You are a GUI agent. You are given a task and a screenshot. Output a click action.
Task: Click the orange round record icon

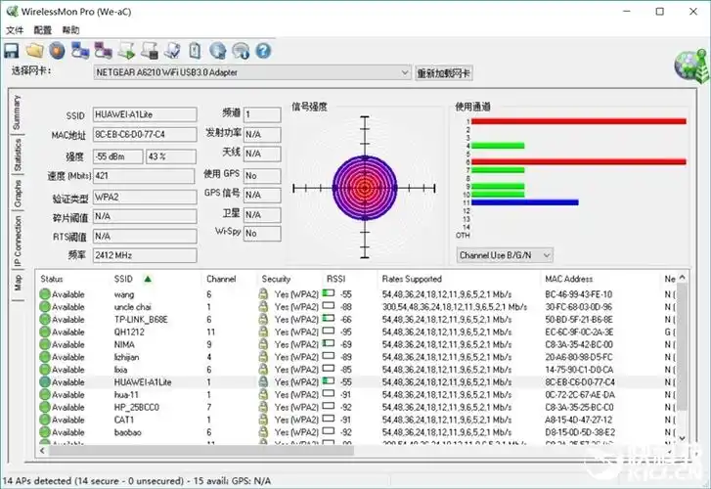57,50
